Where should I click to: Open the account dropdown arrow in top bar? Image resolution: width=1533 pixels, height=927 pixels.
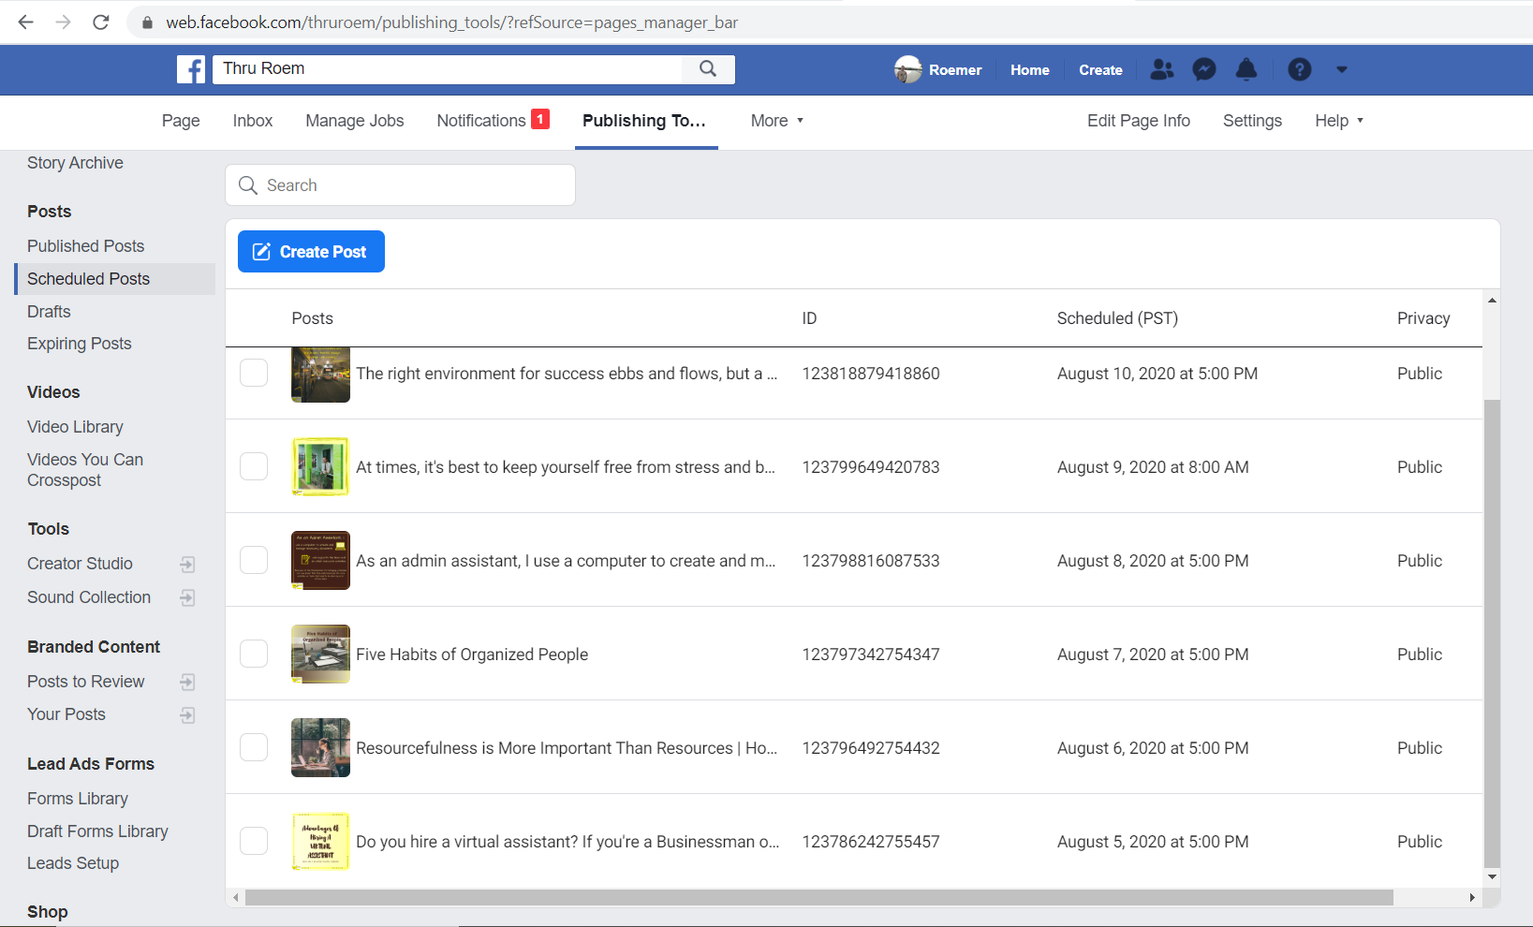(1342, 69)
